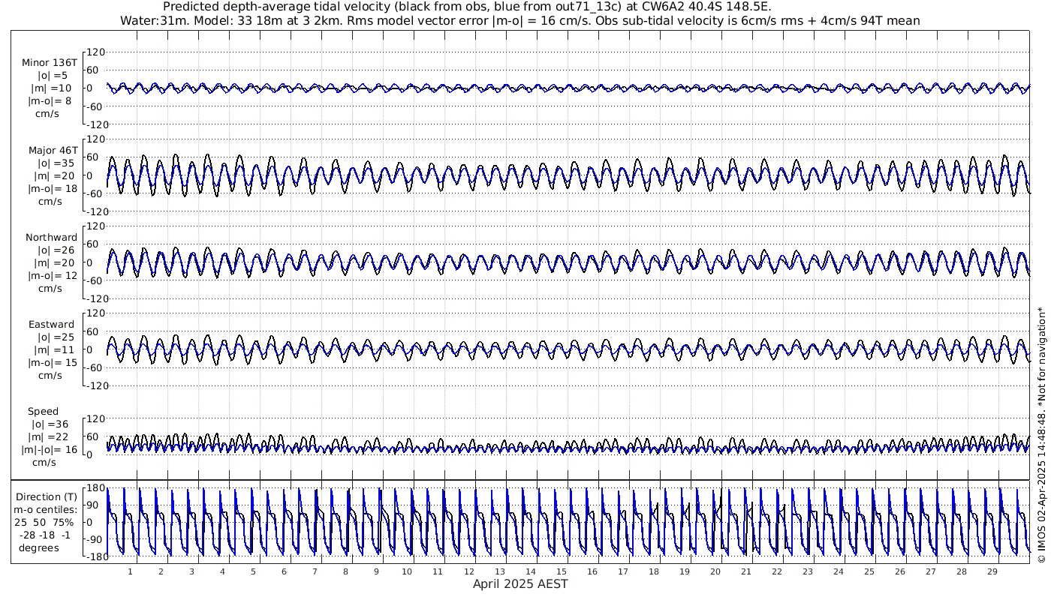Viewport: 1051px width, 600px height.
Task: Select the "Major 46T" panel label
Action: [x=53, y=150]
